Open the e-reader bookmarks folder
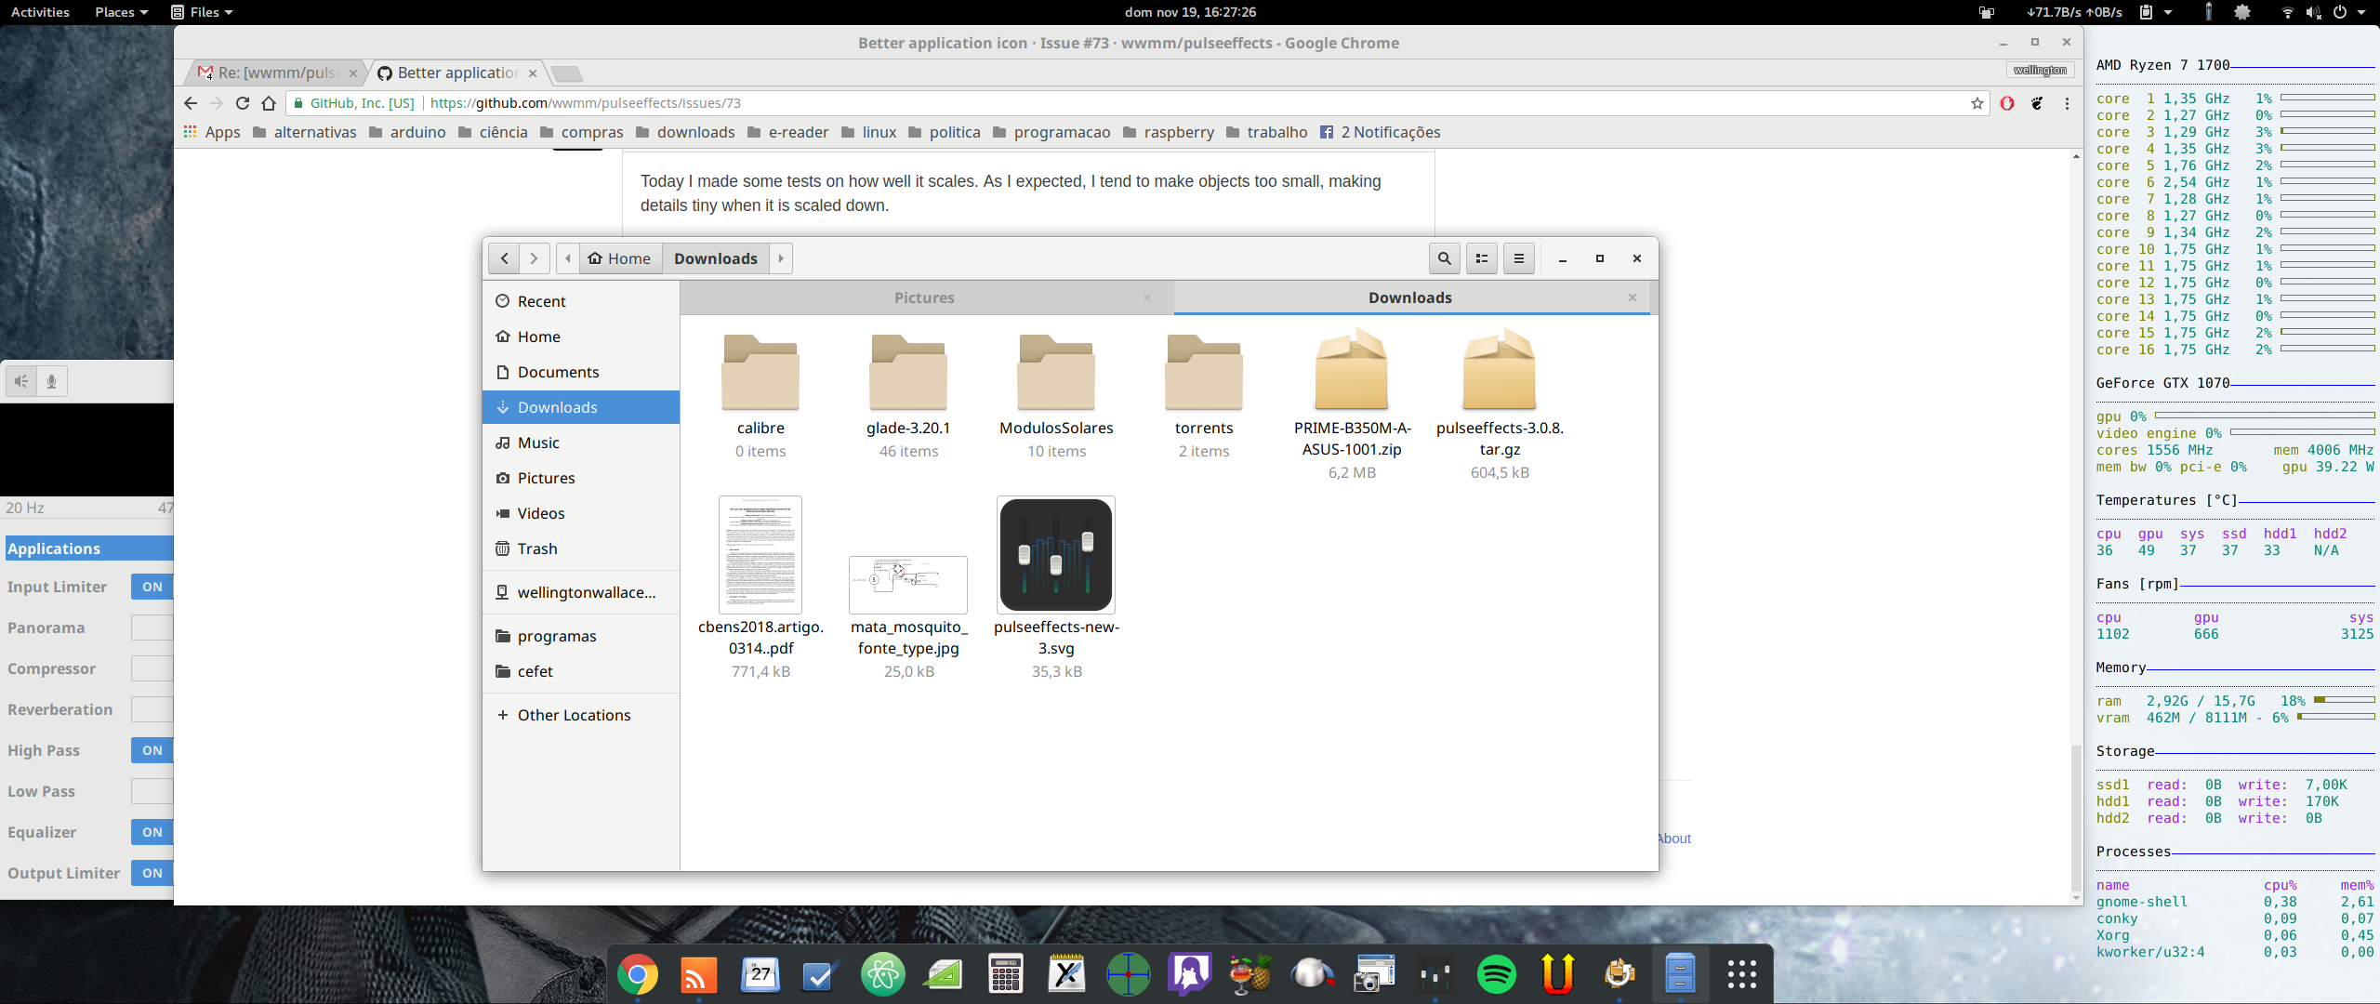This screenshot has height=1004, width=2380. tap(787, 132)
